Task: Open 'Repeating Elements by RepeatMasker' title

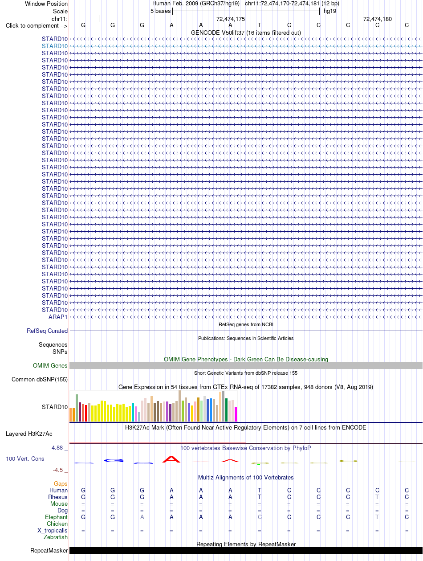Action: point(246,544)
